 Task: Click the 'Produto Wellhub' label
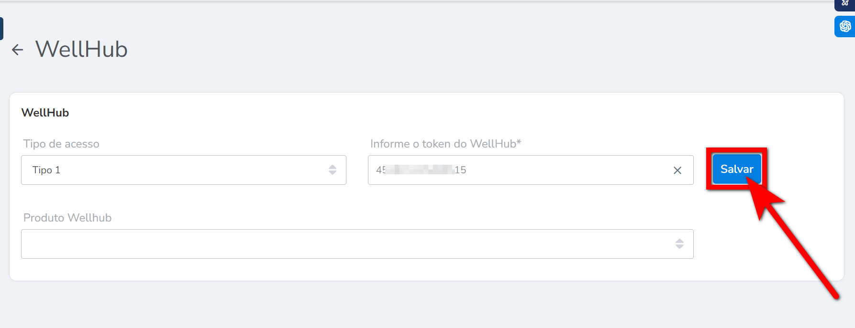coord(67,218)
